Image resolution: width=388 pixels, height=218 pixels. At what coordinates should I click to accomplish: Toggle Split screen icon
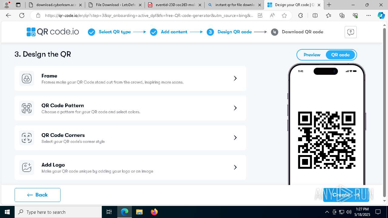point(315,15)
